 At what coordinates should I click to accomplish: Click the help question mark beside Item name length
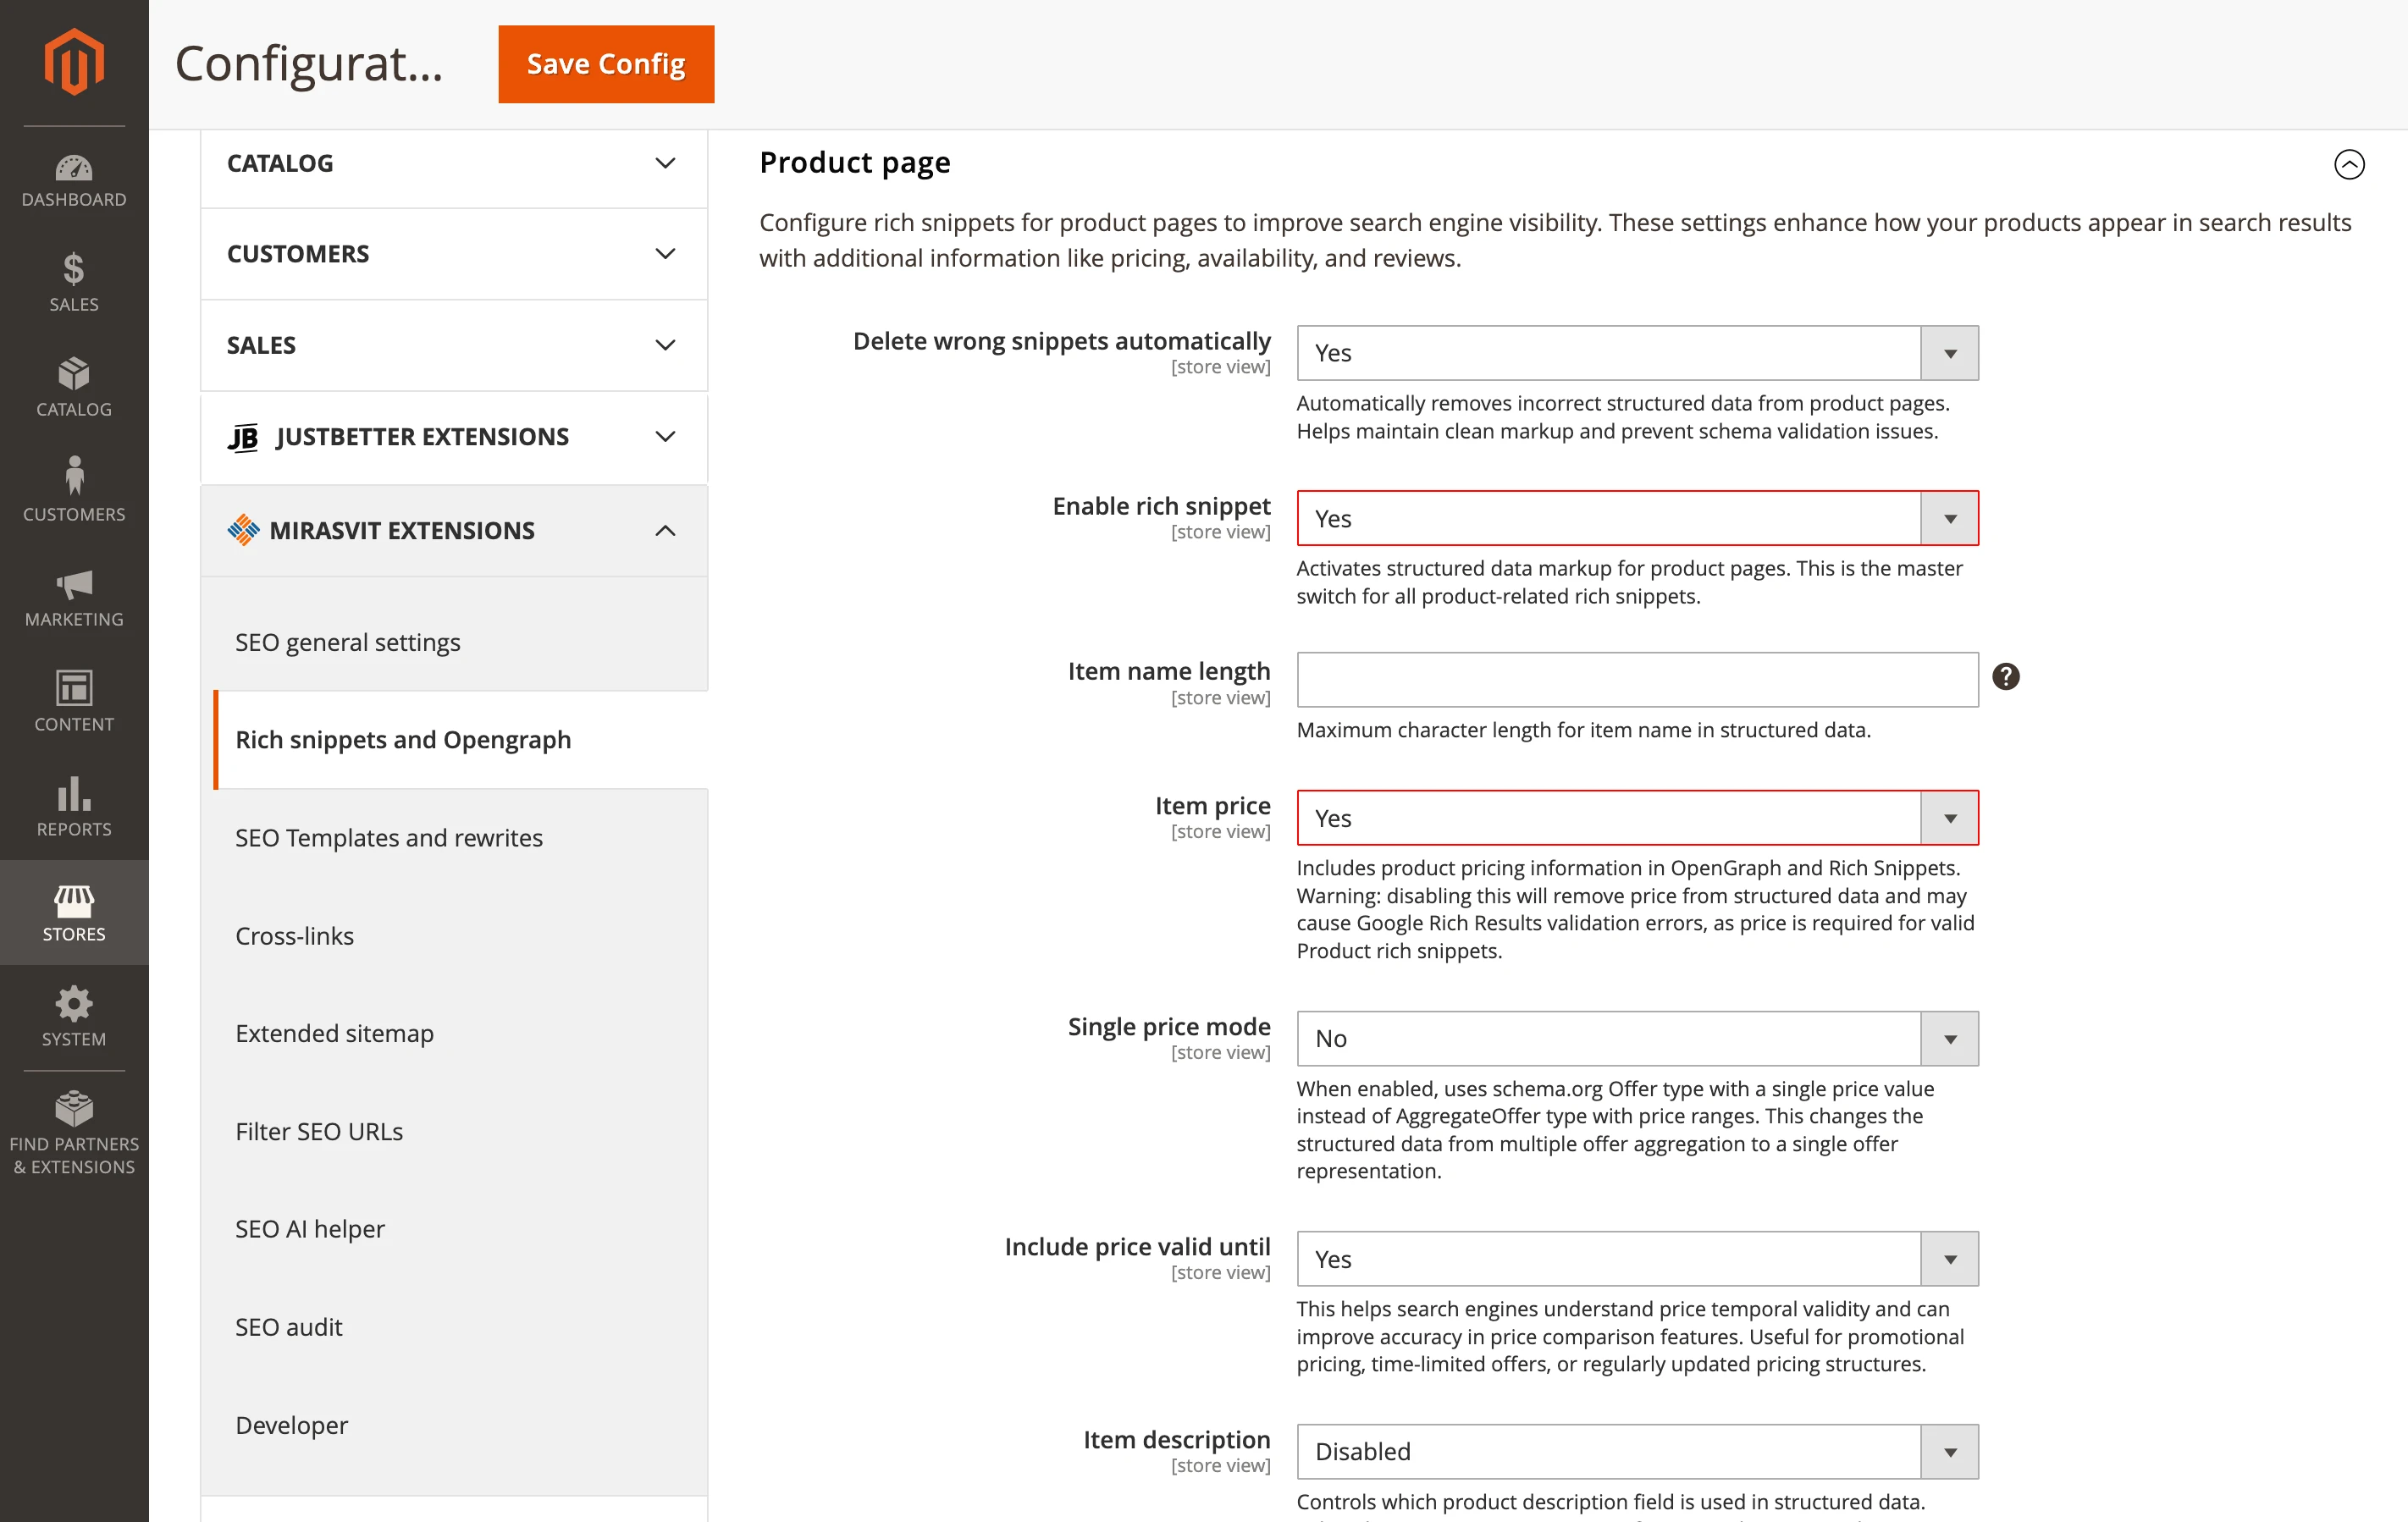2006,677
